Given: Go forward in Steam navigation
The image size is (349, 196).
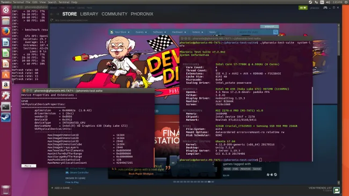Looking at the screenshot, I should (x=57, y=14).
